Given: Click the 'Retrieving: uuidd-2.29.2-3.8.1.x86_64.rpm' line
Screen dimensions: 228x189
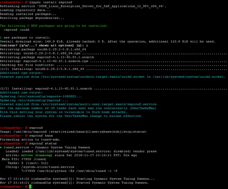Looking at the screenshot, I should (x=114, y=53).
